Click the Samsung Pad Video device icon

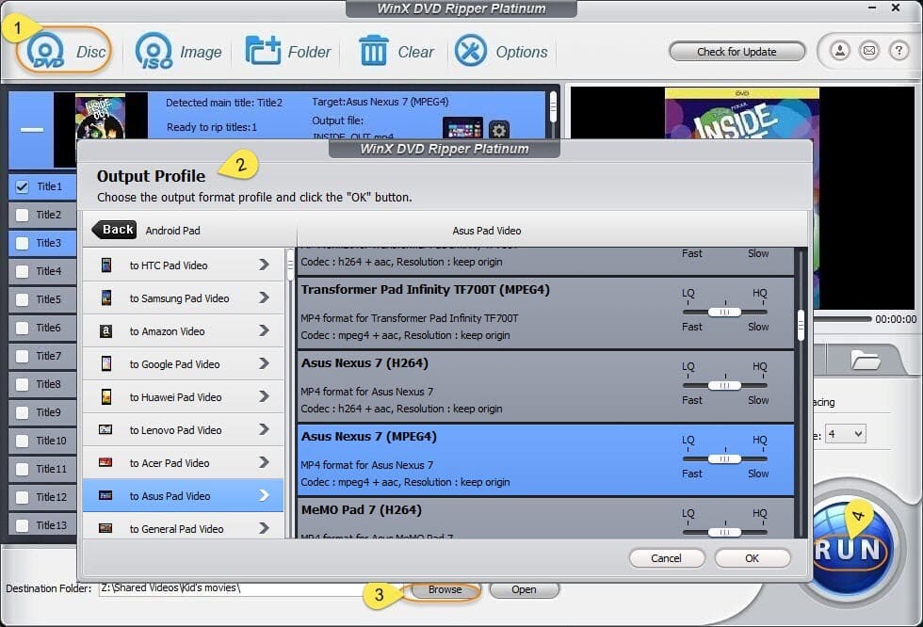(105, 298)
